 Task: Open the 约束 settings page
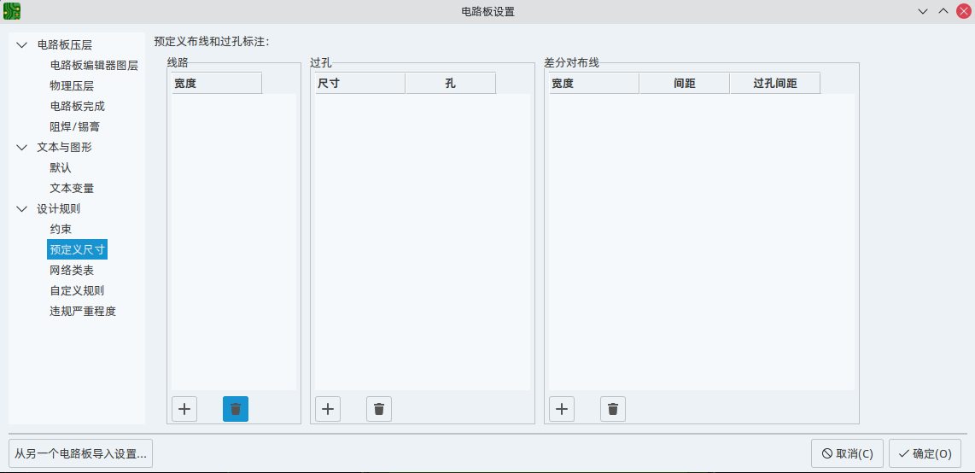(61, 229)
